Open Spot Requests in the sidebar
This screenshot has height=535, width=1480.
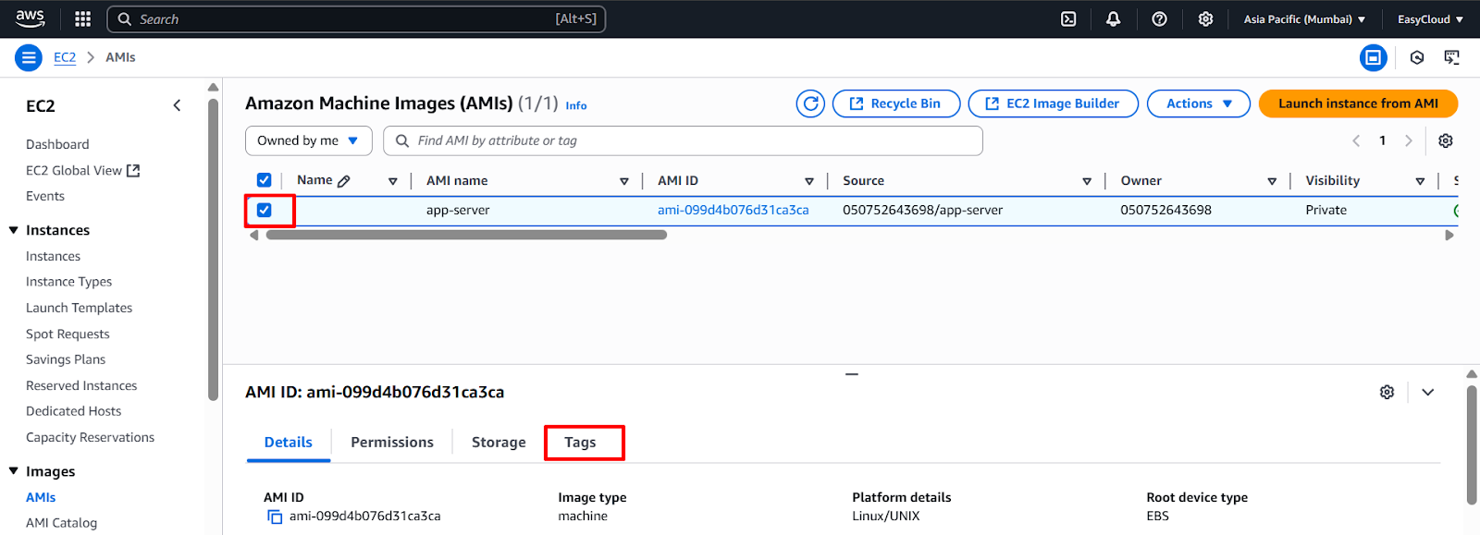[68, 334]
